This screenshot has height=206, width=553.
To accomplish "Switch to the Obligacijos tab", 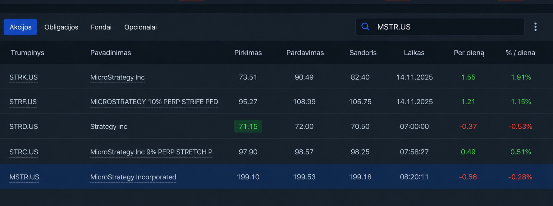I will pos(61,27).
